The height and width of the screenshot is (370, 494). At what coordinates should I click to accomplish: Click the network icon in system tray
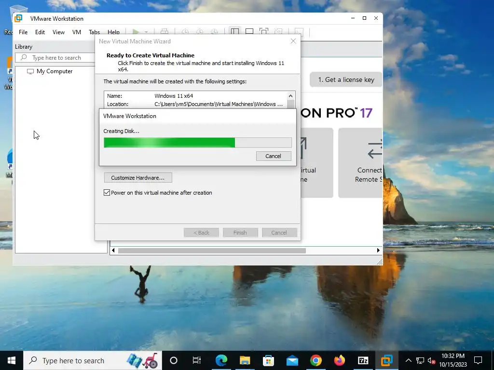point(420,360)
